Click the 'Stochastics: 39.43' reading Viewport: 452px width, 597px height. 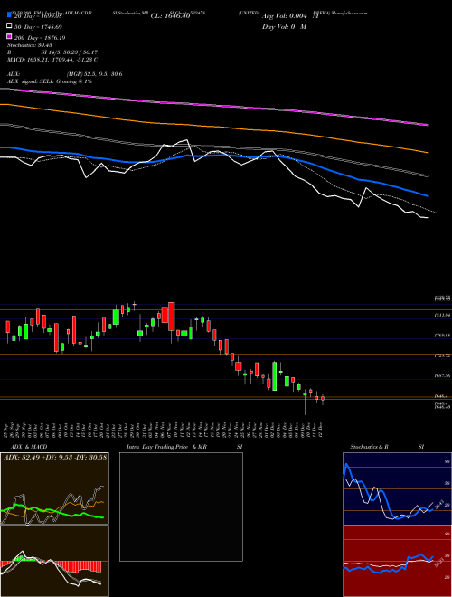point(29,45)
